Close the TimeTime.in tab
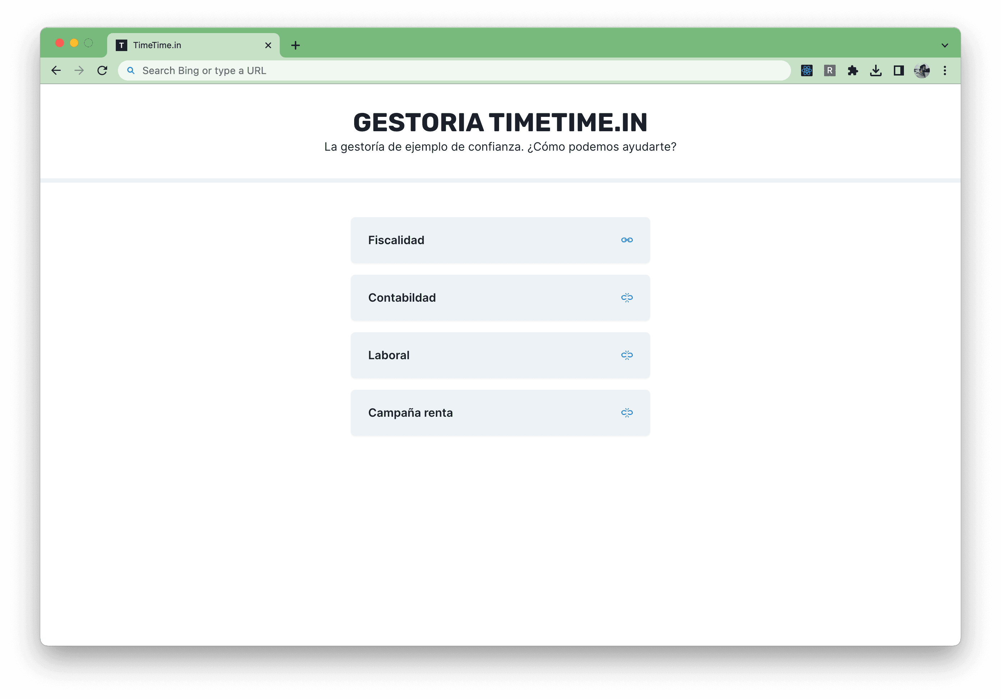The width and height of the screenshot is (1001, 699). click(x=268, y=45)
